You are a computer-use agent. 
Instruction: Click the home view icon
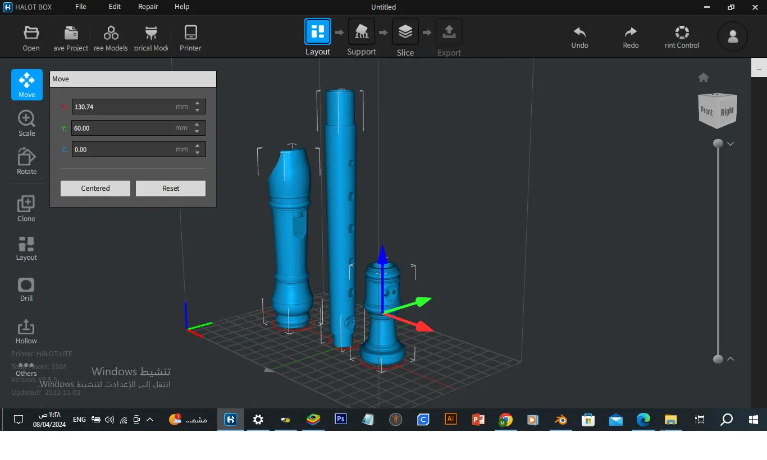click(x=703, y=77)
